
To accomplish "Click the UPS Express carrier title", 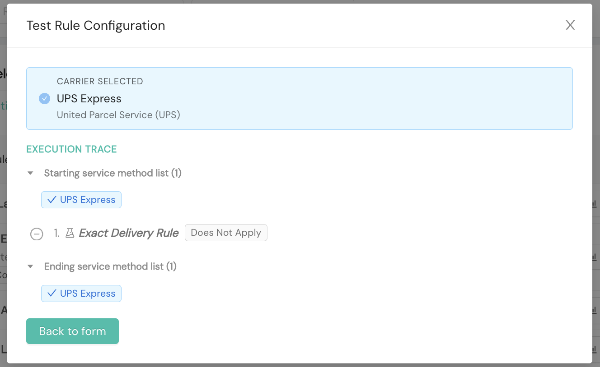I will 89,99.
